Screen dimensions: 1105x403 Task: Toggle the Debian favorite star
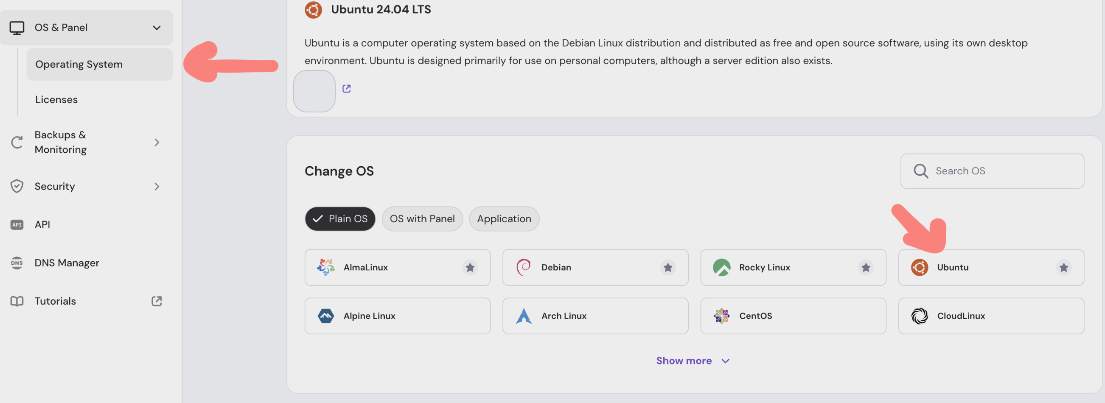667,268
